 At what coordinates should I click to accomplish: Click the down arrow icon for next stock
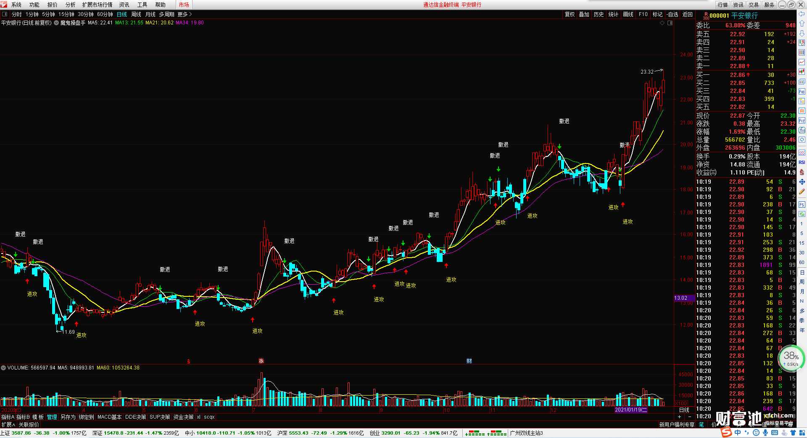click(802, 33)
